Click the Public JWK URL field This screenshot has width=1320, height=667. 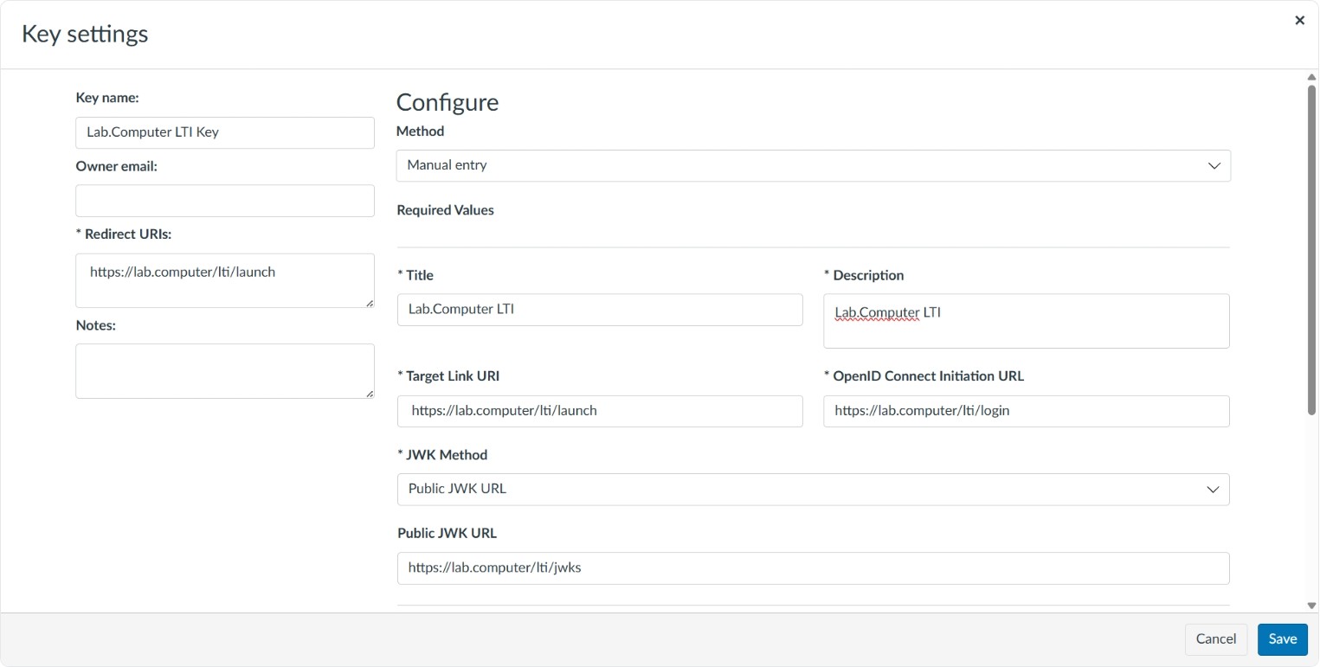813,568
